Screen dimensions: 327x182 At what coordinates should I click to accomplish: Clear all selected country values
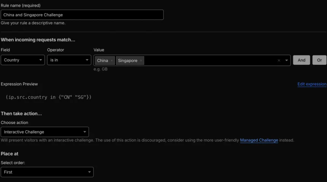point(279,60)
